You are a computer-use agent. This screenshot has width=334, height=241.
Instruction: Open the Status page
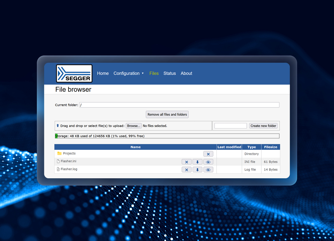pos(169,74)
